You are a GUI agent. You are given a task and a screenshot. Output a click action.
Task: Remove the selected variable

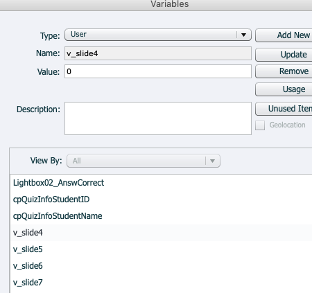pos(284,71)
